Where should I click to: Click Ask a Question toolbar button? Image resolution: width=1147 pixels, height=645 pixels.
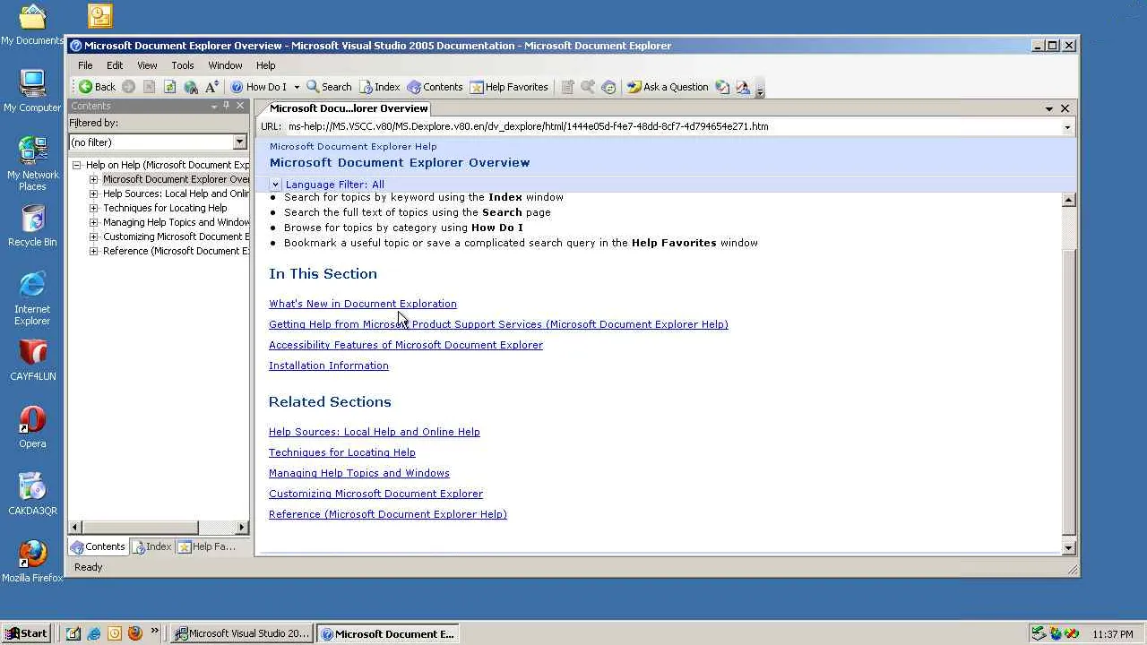tap(668, 87)
